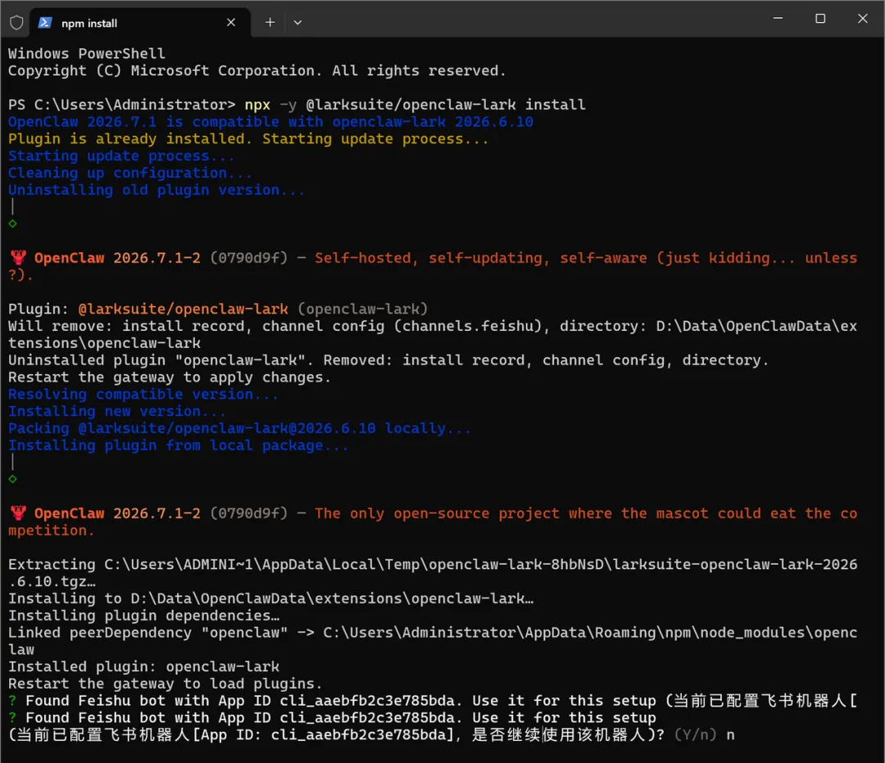Close the npm install tab
This screenshot has width=885, height=763.
pyautogui.click(x=231, y=23)
